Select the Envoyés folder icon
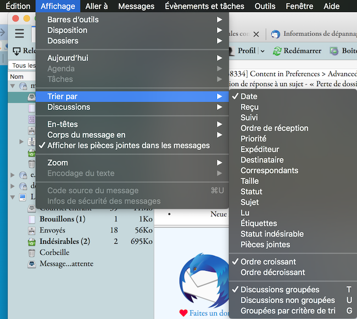357x319 pixels. (x=32, y=231)
